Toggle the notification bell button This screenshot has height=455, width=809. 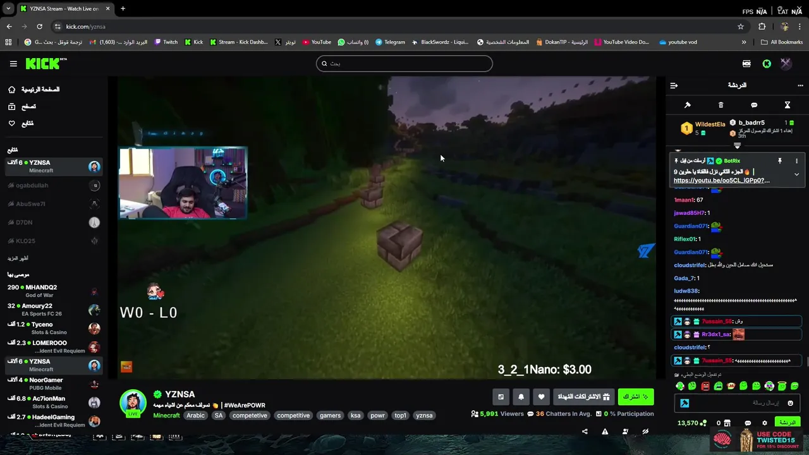[x=521, y=397]
